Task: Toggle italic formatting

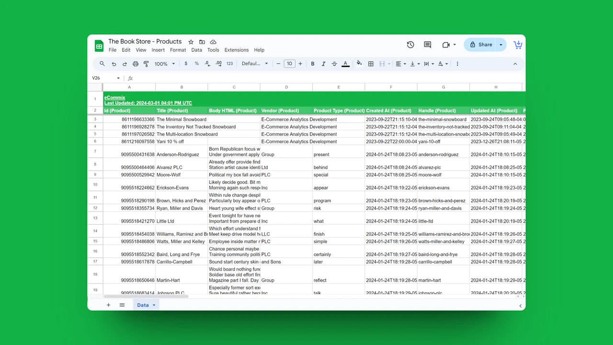Action: pyautogui.click(x=323, y=64)
